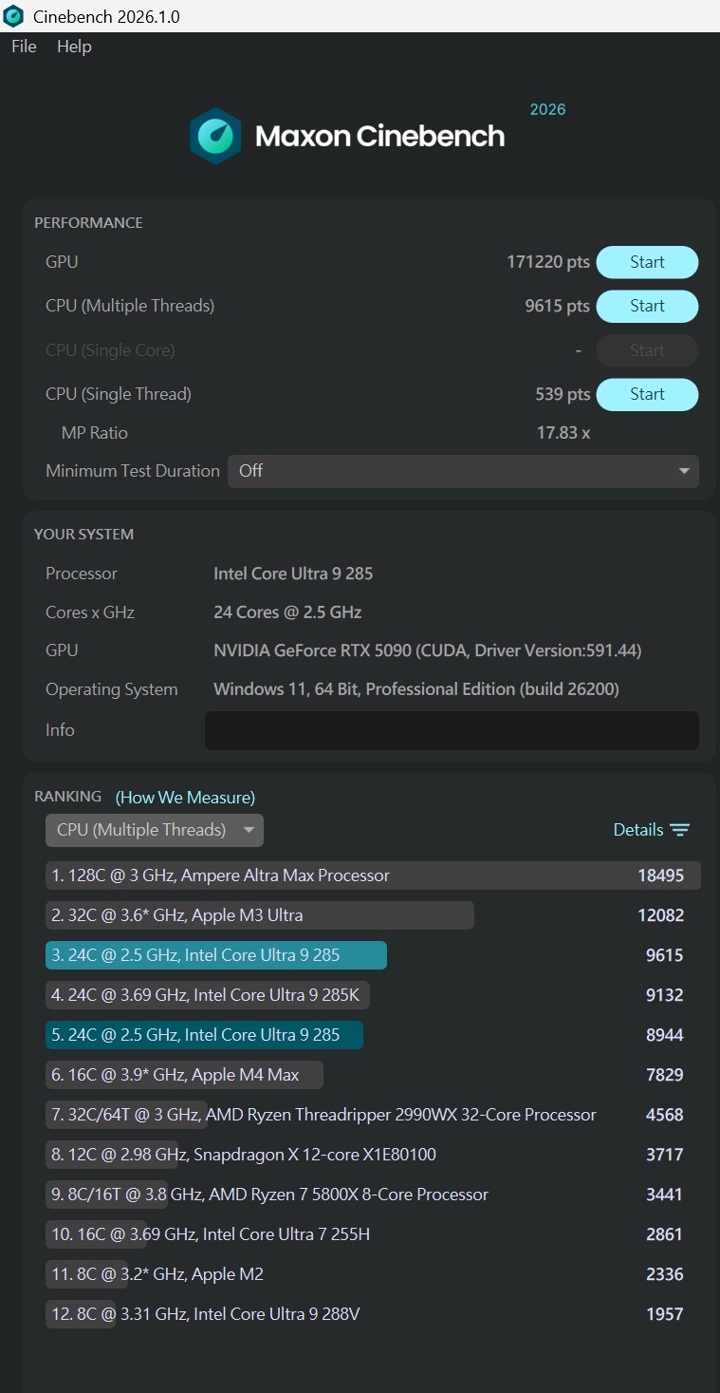Open the Minimum Test Duration dropdown
This screenshot has width=720, height=1393.
point(463,471)
